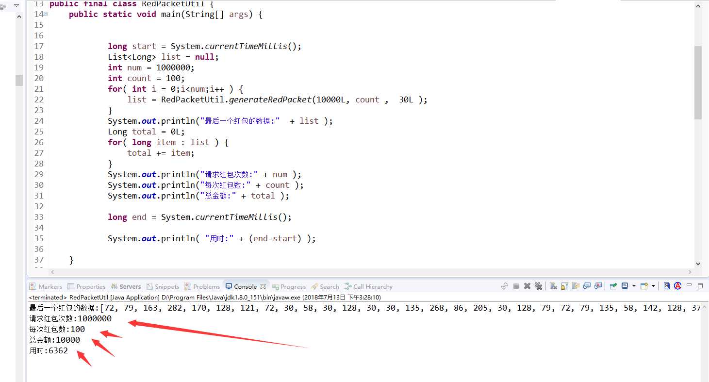Click Remove All Terminated Launches double-X icon

538,286
